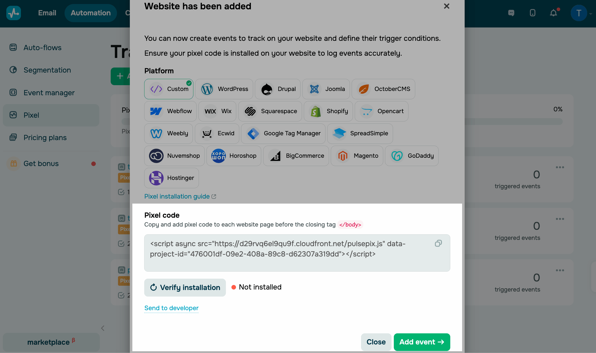This screenshot has height=353, width=596.
Task: Select the Shopify platform option
Action: pos(328,111)
